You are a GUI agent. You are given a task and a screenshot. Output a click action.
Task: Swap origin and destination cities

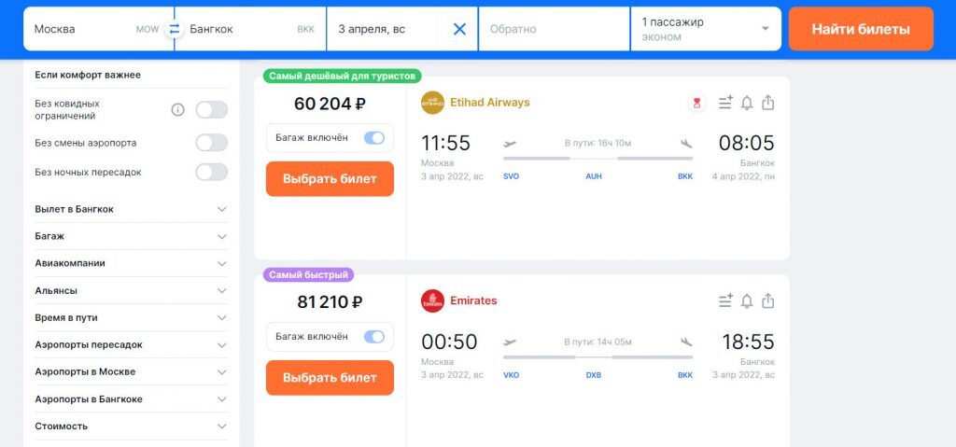175,29
